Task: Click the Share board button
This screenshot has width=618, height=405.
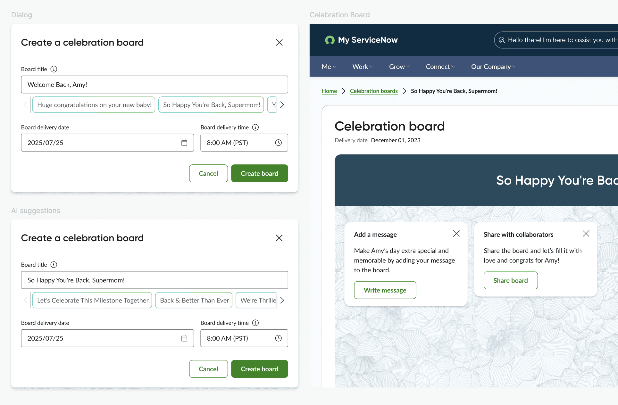Action: pos(510,280)
